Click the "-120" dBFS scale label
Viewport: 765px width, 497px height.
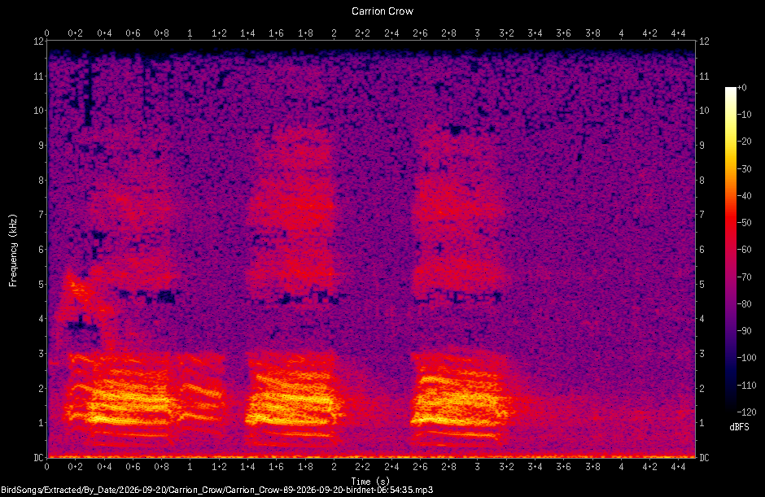tap(746, 412)
